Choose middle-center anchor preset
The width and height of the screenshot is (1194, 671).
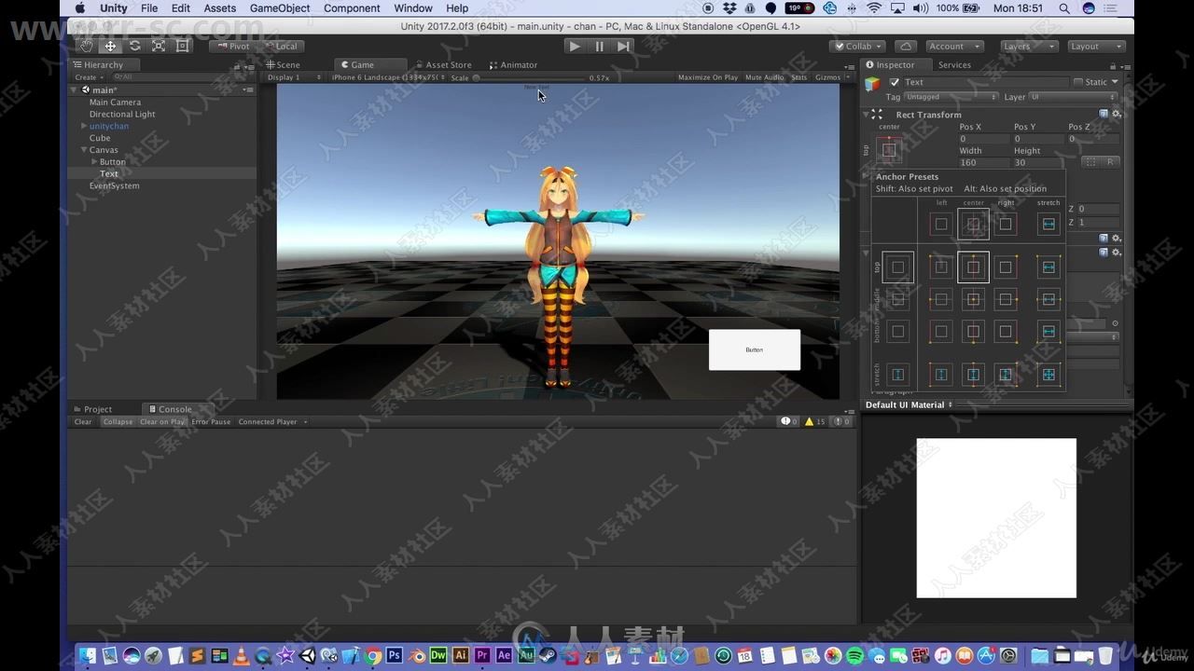(x=973, y=299)
